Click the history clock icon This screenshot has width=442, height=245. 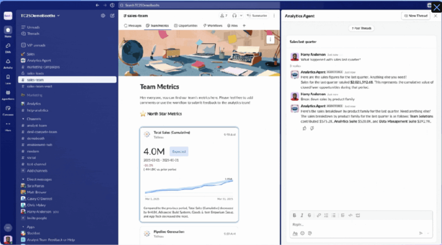tap(112, 5)
